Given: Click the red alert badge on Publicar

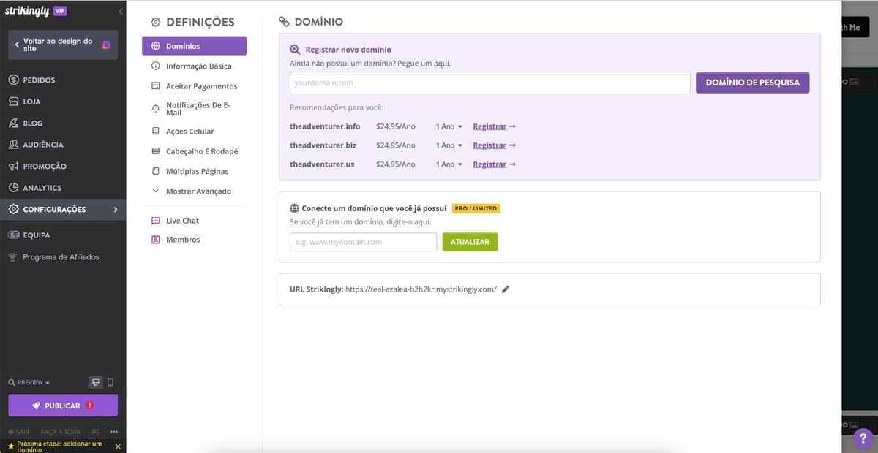Looking at the screenshot, I should 90,406.
